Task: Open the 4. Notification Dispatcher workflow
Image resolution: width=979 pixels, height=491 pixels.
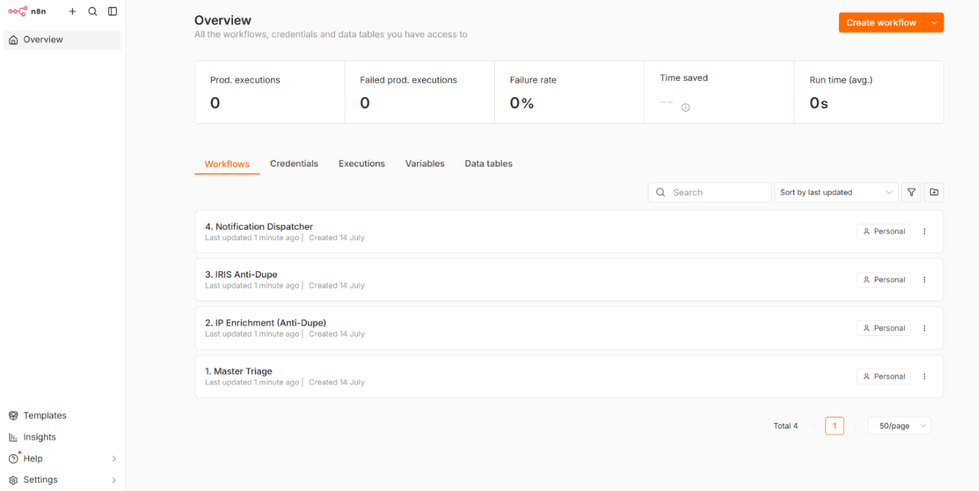Action: tap(569, 231)
